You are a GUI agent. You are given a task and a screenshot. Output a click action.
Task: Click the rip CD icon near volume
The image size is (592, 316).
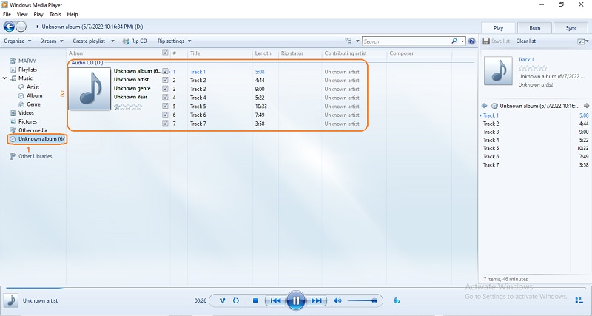click(x=397, y=300)
